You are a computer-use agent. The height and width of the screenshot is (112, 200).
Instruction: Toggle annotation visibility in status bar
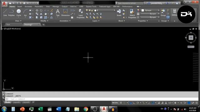coord(159,103)
